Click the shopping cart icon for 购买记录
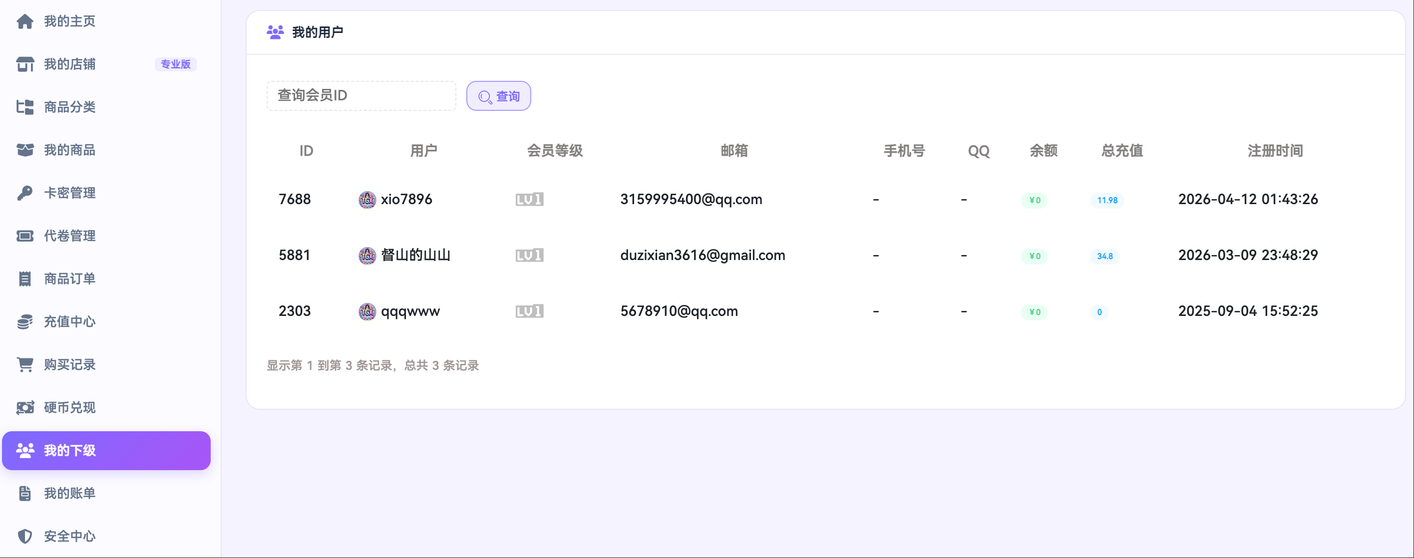Screen dimensions: 1414x558 [x=24, y=364]
